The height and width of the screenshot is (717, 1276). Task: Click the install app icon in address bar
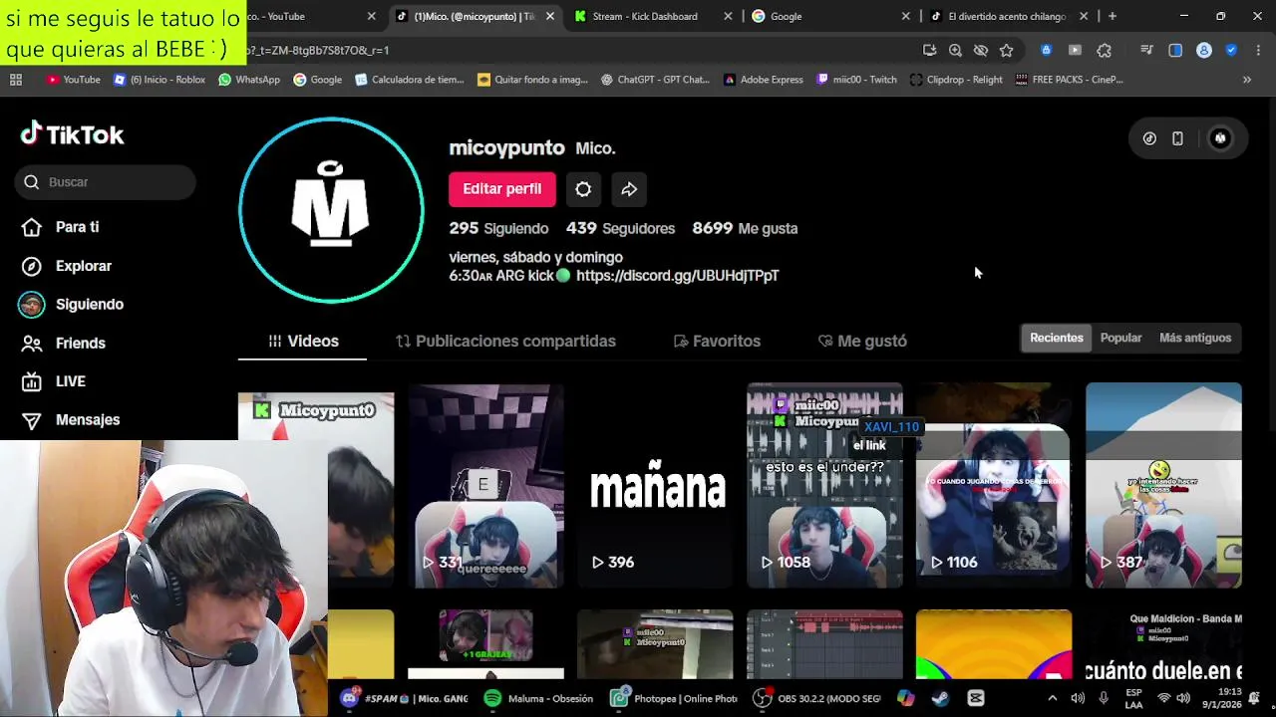click(x=929, y=50)
